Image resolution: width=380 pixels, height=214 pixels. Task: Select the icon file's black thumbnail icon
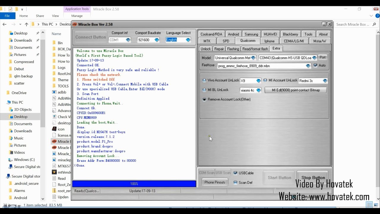[x=54, y=129]
